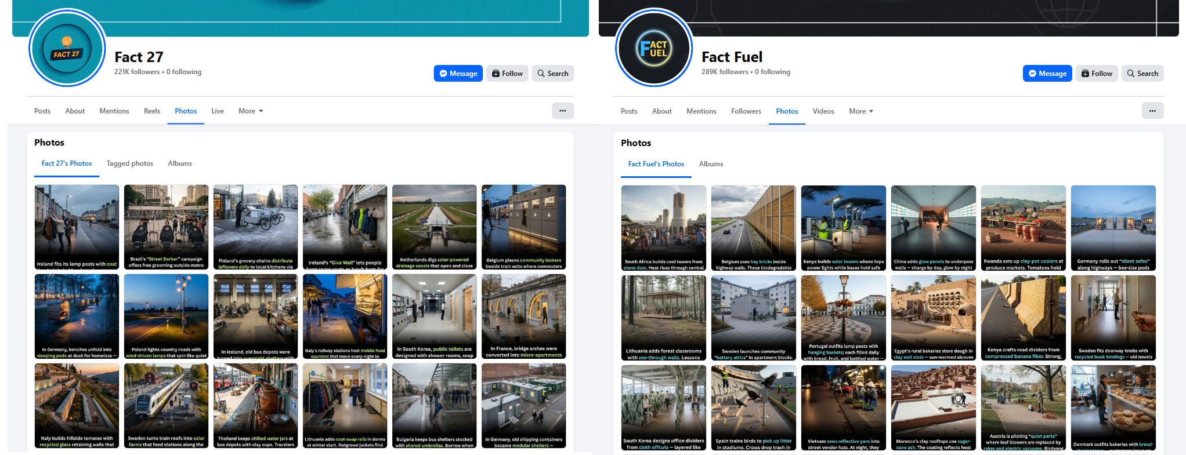Click the Fact 27 profile picture
Screen dimensions: 1186x455
pos(67,49)
